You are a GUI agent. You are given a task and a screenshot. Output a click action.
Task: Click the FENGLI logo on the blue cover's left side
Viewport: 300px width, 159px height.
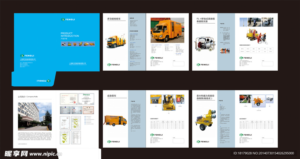click(27, 55)
